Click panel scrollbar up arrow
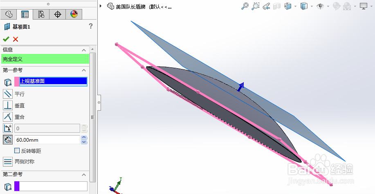The height and width of the screenshot is (194, 375). point(92,49)
